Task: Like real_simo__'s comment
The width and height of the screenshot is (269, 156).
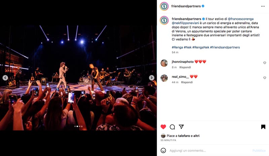Action: 265,78
